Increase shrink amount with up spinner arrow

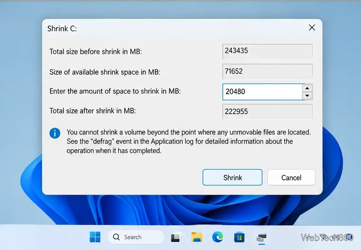pyautogui.click(x=307, y=88)
